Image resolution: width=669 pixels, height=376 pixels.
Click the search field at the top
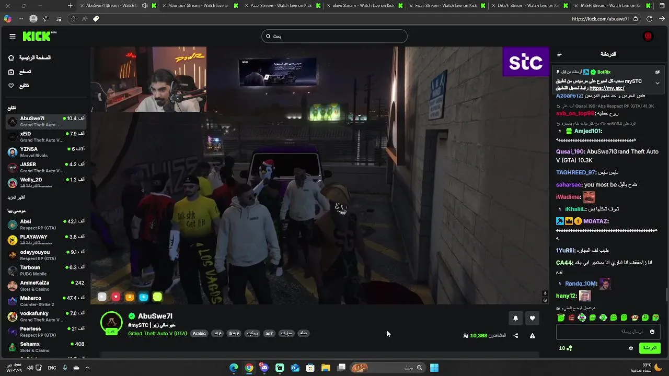point(334,36)
